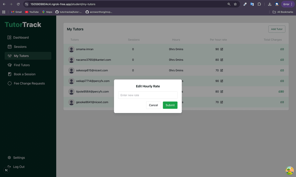Screen dimensions: 296x177
Task: Edit rate icon for sekesop615@nicext.com
Action: [222, 70]
